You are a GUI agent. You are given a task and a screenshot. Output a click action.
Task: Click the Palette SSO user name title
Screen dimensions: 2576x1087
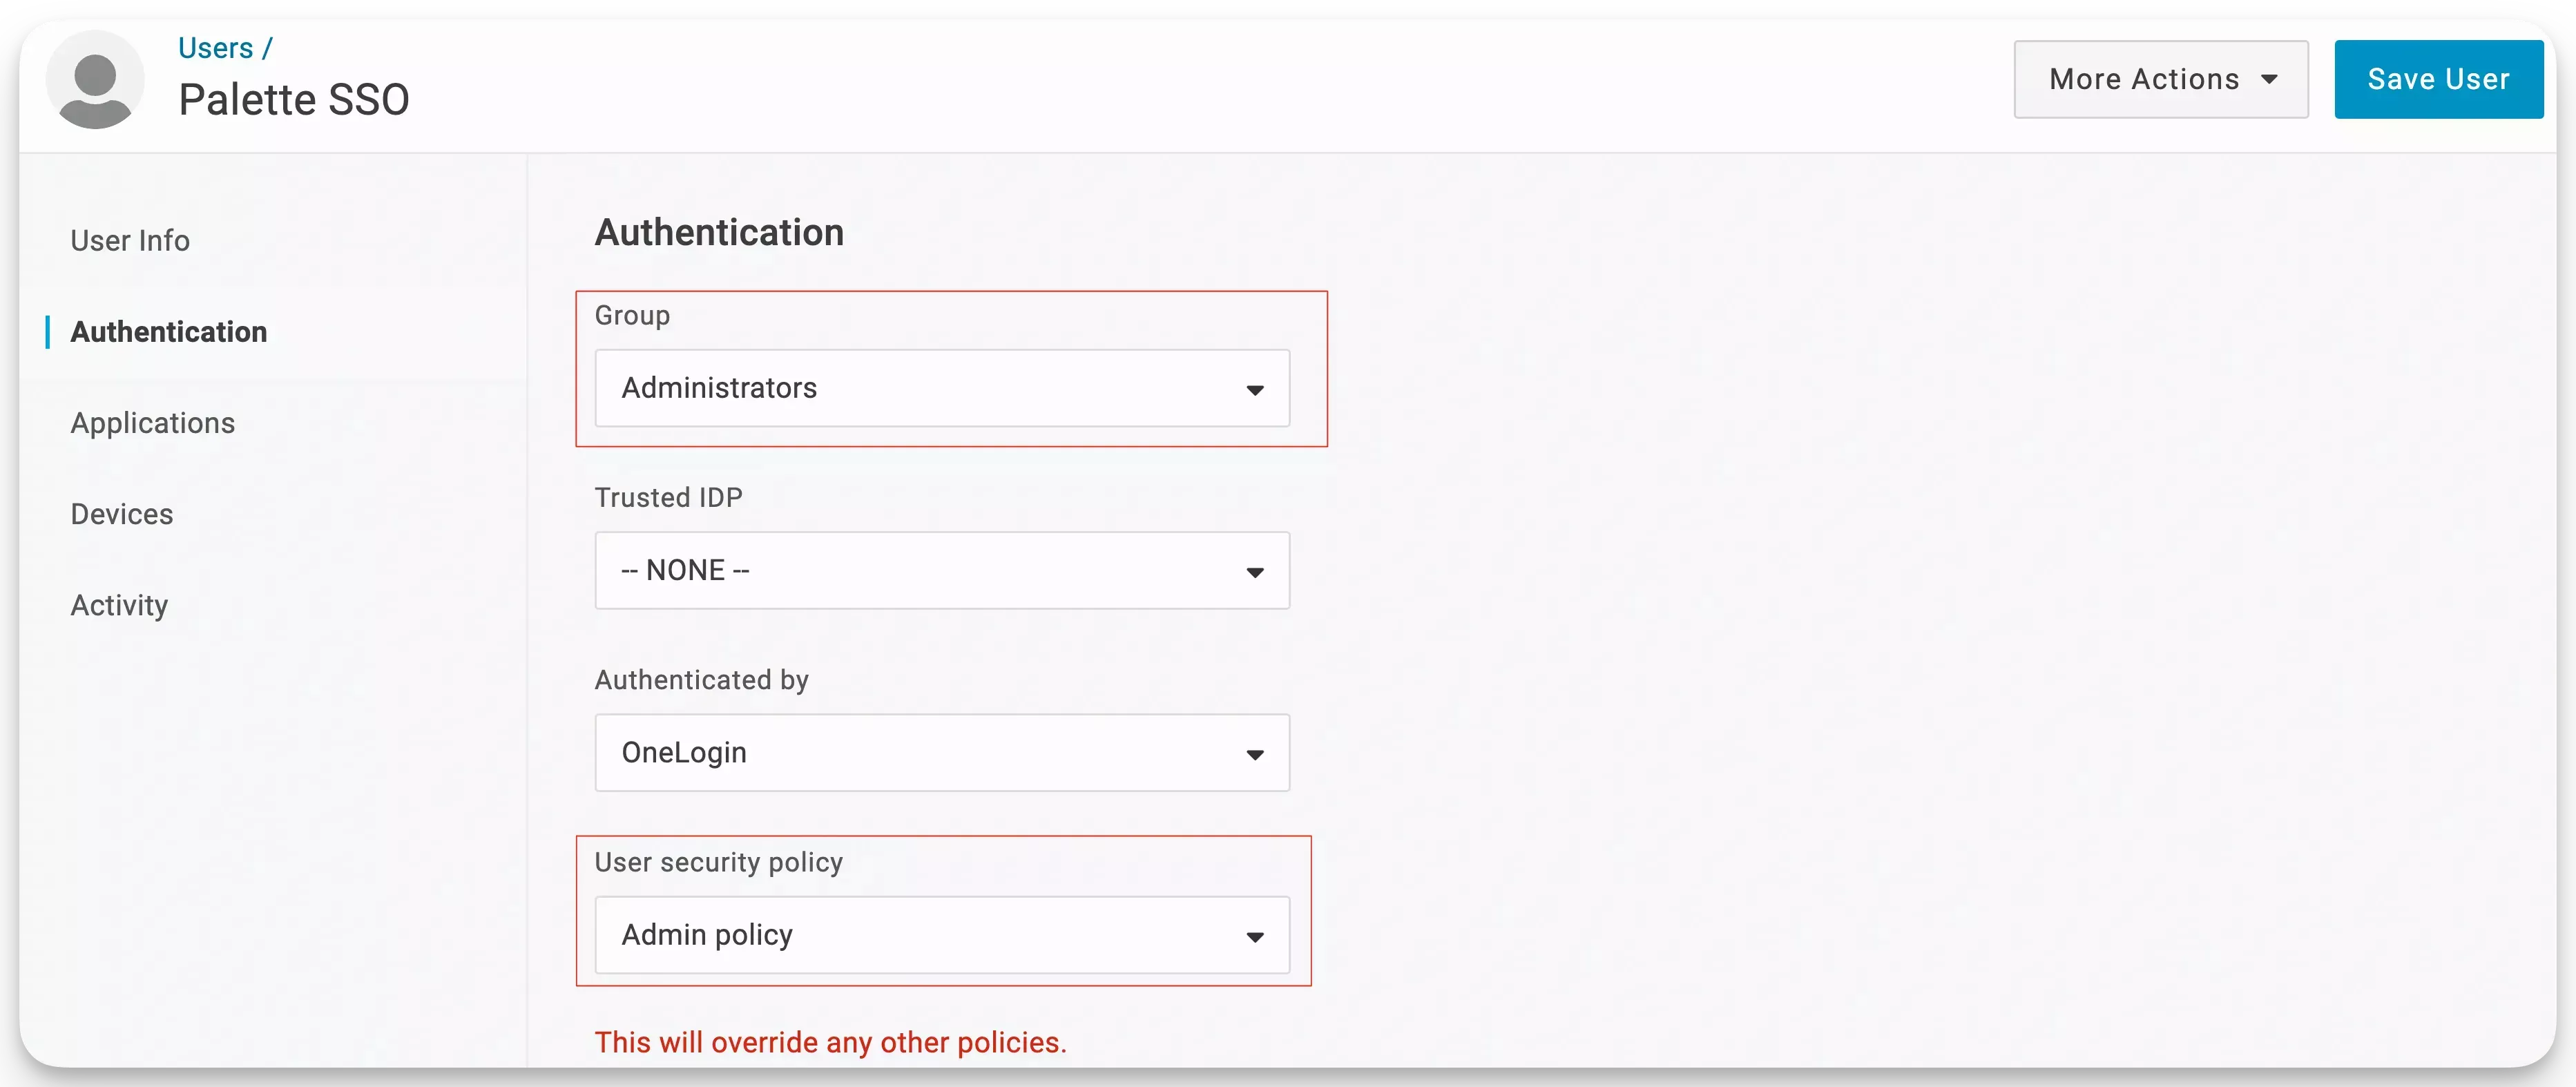pos(294,100)
